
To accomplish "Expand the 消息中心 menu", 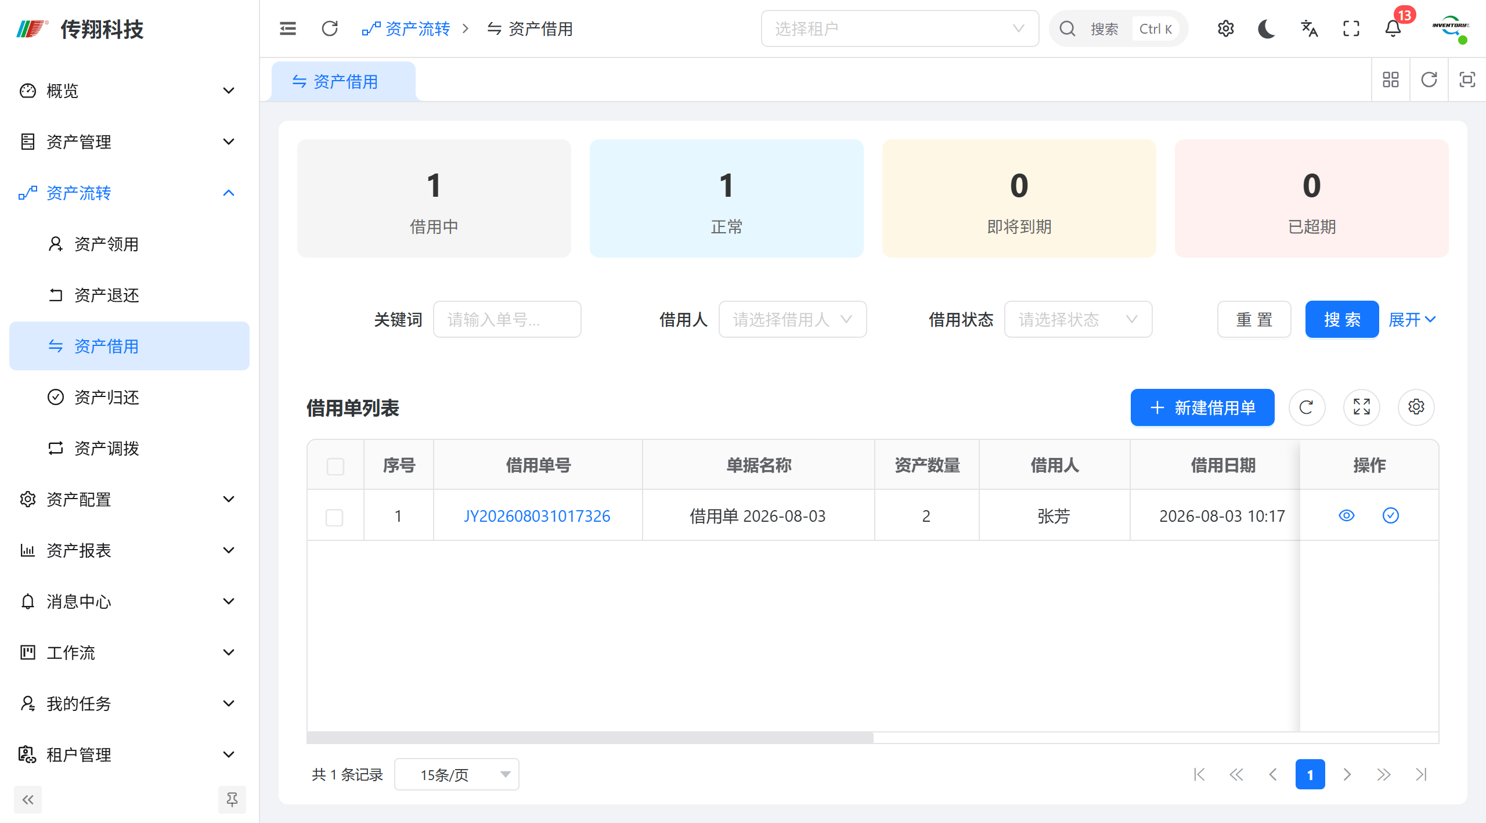I will 129,601.
